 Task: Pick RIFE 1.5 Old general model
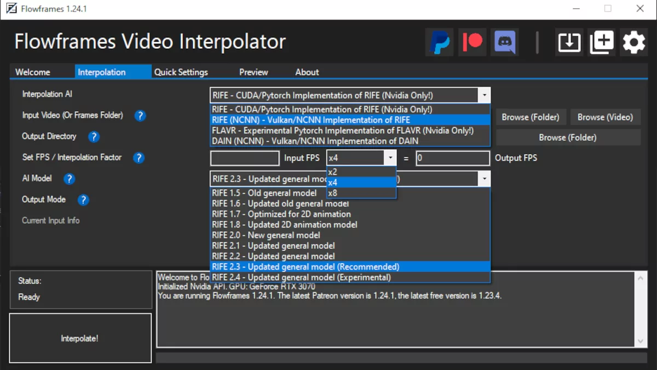point(350,193)
